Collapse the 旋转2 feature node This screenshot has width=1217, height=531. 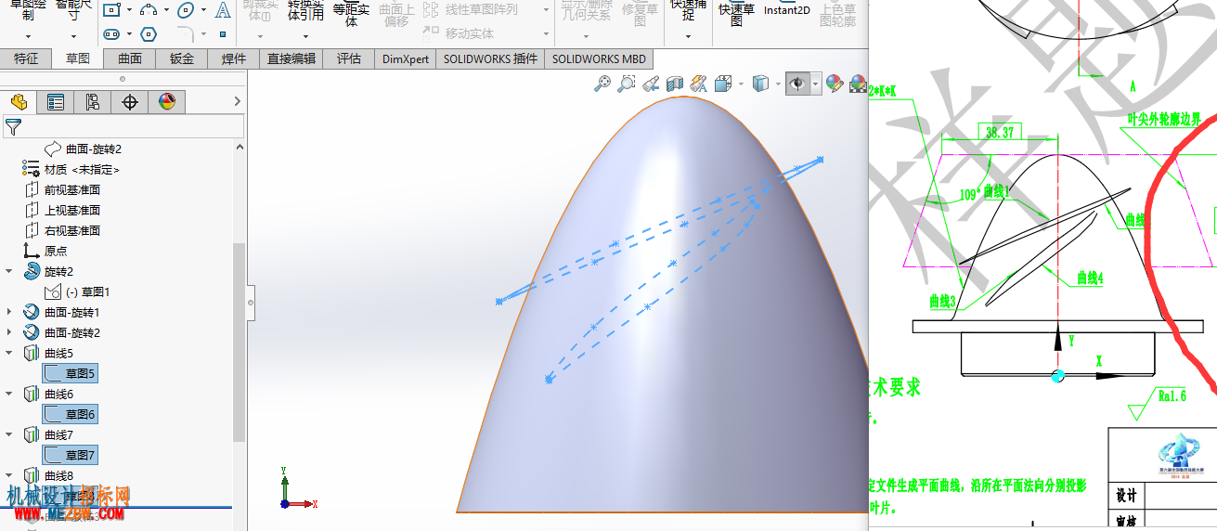[10, 271]
